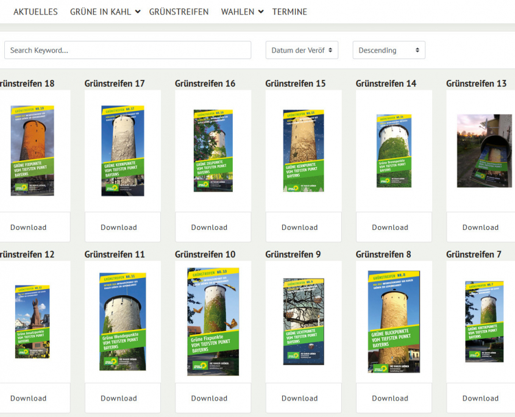Expand the Wahlen menu dropdown
The image size is (515, 417).
coord(242,12)
